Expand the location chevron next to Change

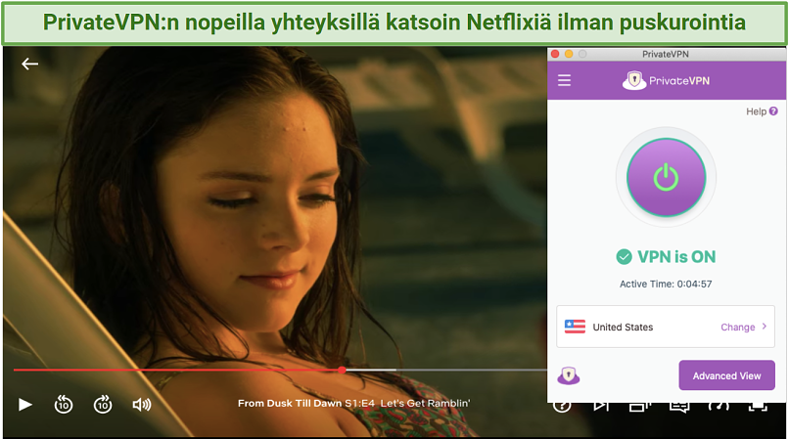(x=765, y=327)
